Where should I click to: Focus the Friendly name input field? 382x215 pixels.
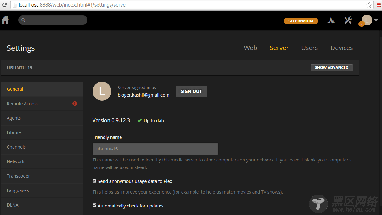coord(155,149)
